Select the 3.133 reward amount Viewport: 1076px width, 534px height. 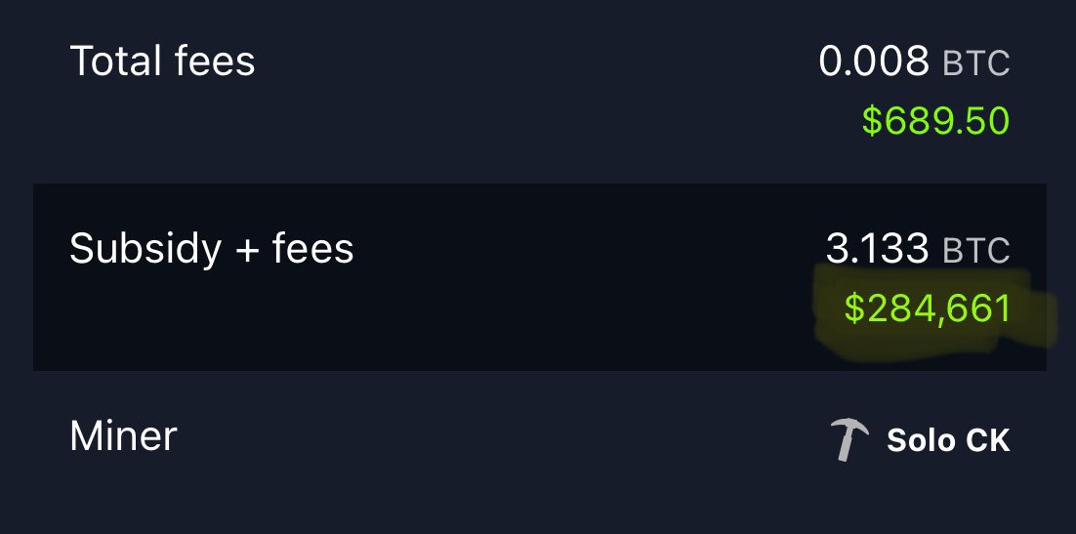pos(876,250)
